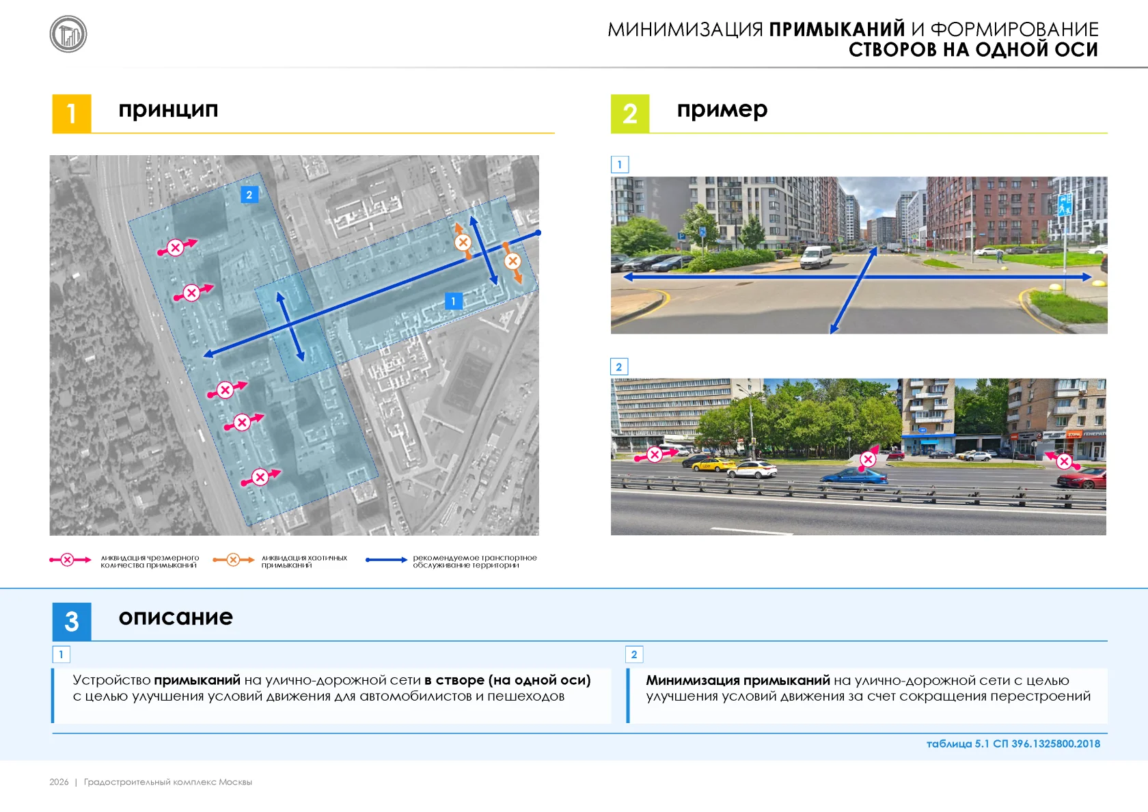Screen dimensions: 1148x812
Task: Select the blue number 3 section badge
Action: tap(72, 621)
